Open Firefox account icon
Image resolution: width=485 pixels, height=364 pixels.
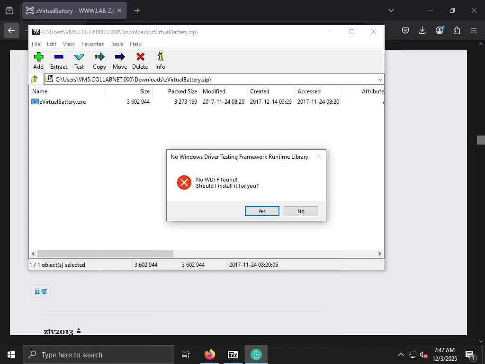pyautogui.click(x=440, y=30)
